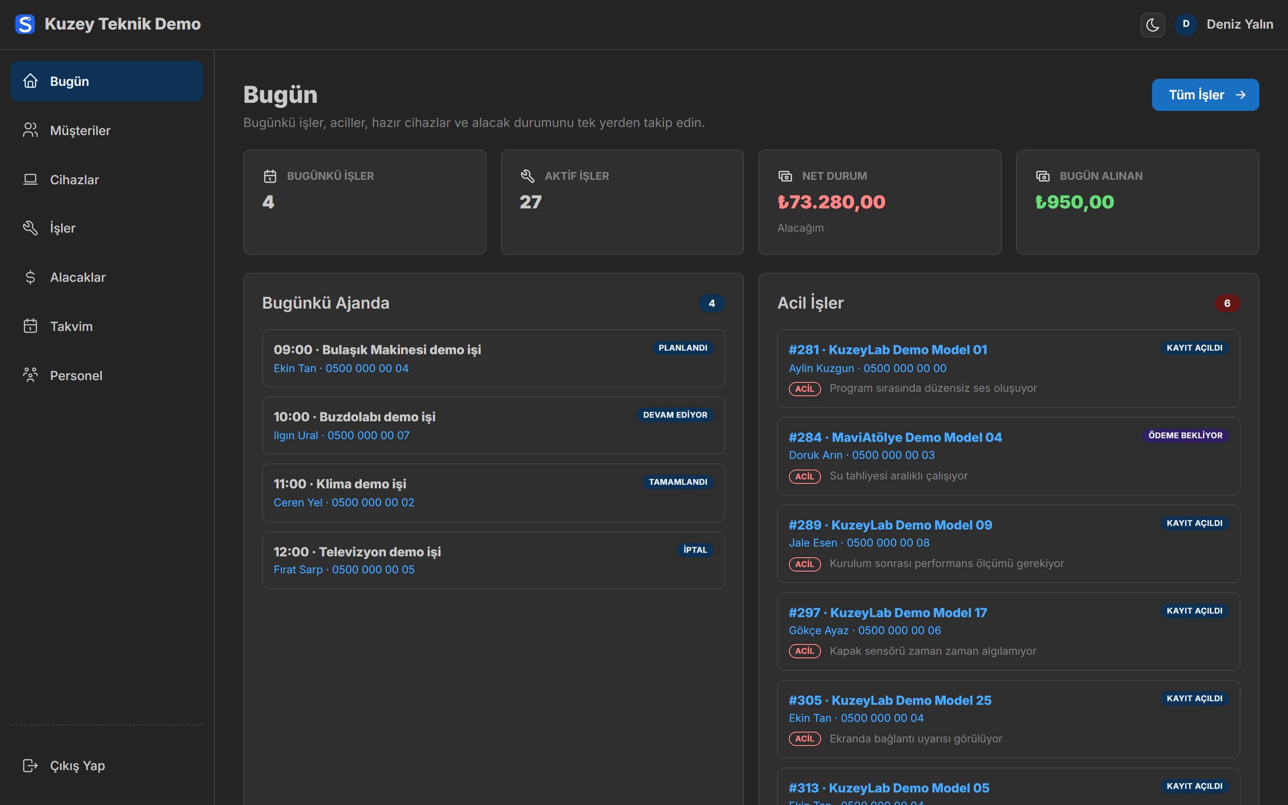Click the banknote icon on Bugün Alınan card
Screen dimensions: 1288x805
point(1042,176)
